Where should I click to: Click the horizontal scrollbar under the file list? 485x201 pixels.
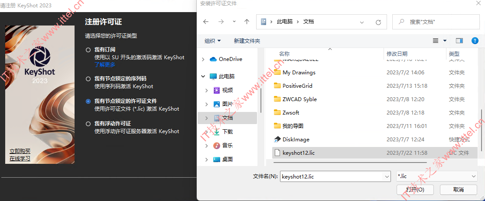(x=350, y=162)
